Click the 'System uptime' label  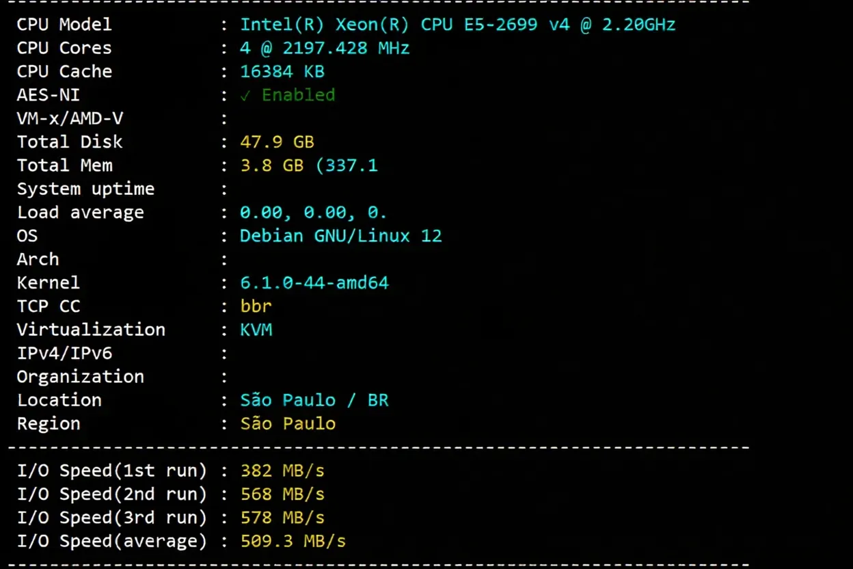(x=85, y=189)
